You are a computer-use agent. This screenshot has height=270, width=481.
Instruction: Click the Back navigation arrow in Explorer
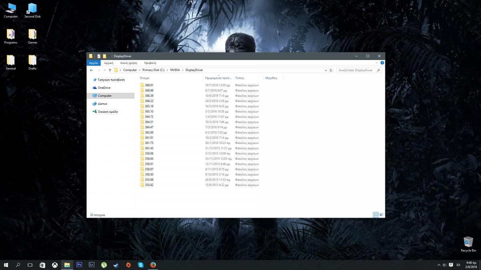(92, 70)
